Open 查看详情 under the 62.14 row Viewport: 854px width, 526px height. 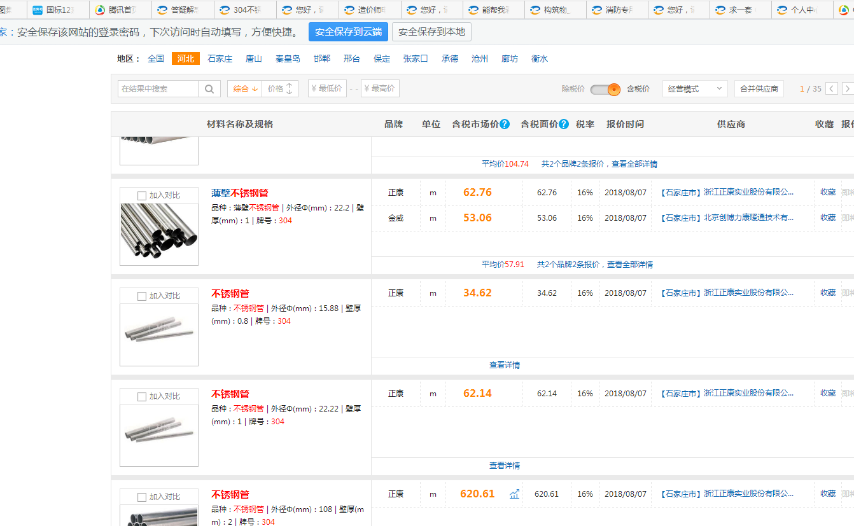[x=505, y=466]
